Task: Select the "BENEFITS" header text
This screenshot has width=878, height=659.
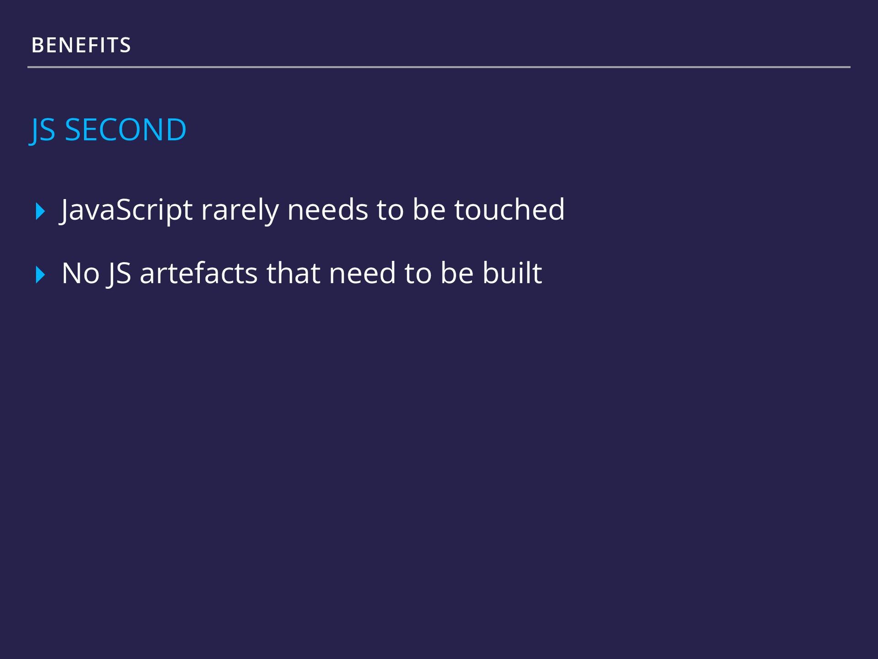Action: click(81, 45)
